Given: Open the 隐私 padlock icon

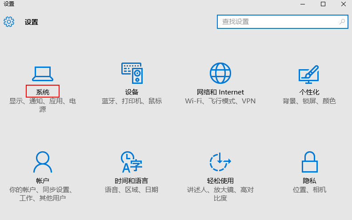Looking at the screenshot, I should (309, 162).
